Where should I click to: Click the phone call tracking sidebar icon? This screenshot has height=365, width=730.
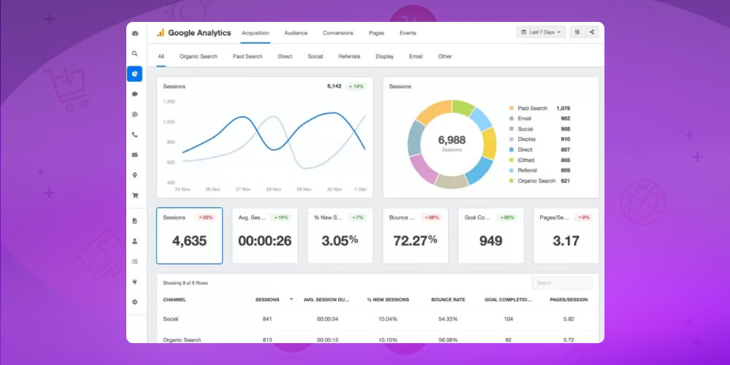pyautogui.click(x=135, y=134)
